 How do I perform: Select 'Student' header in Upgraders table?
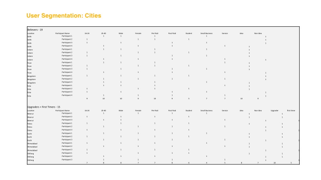(x=189, y=110)
